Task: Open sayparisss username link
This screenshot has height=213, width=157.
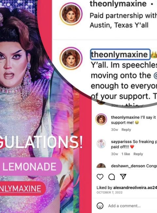Action: [x=121, y=142]
